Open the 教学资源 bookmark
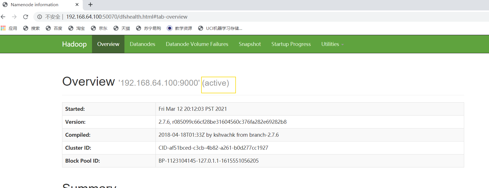 click(x=179, y=28)
